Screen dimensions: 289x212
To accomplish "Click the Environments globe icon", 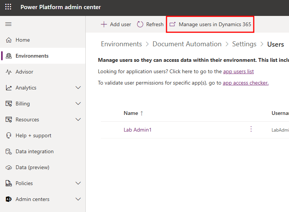I will [9, 56].
